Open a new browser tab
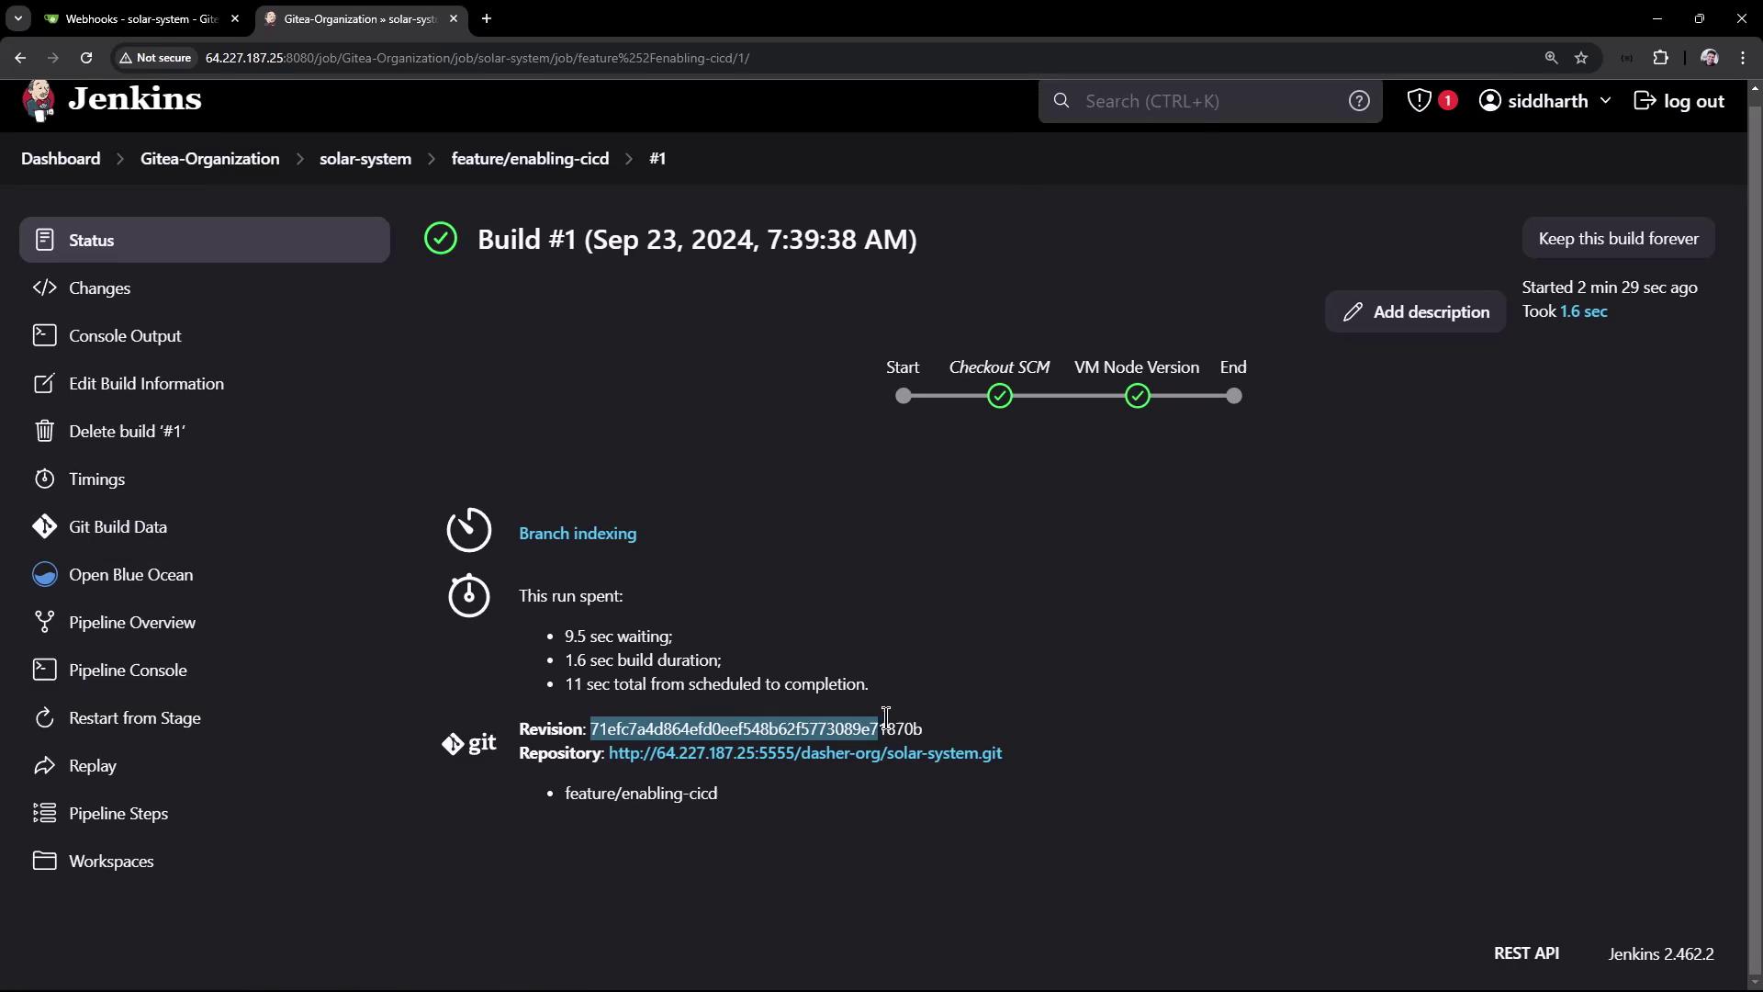The height and width of the screenshot is (992, 1763). (487, 18)
